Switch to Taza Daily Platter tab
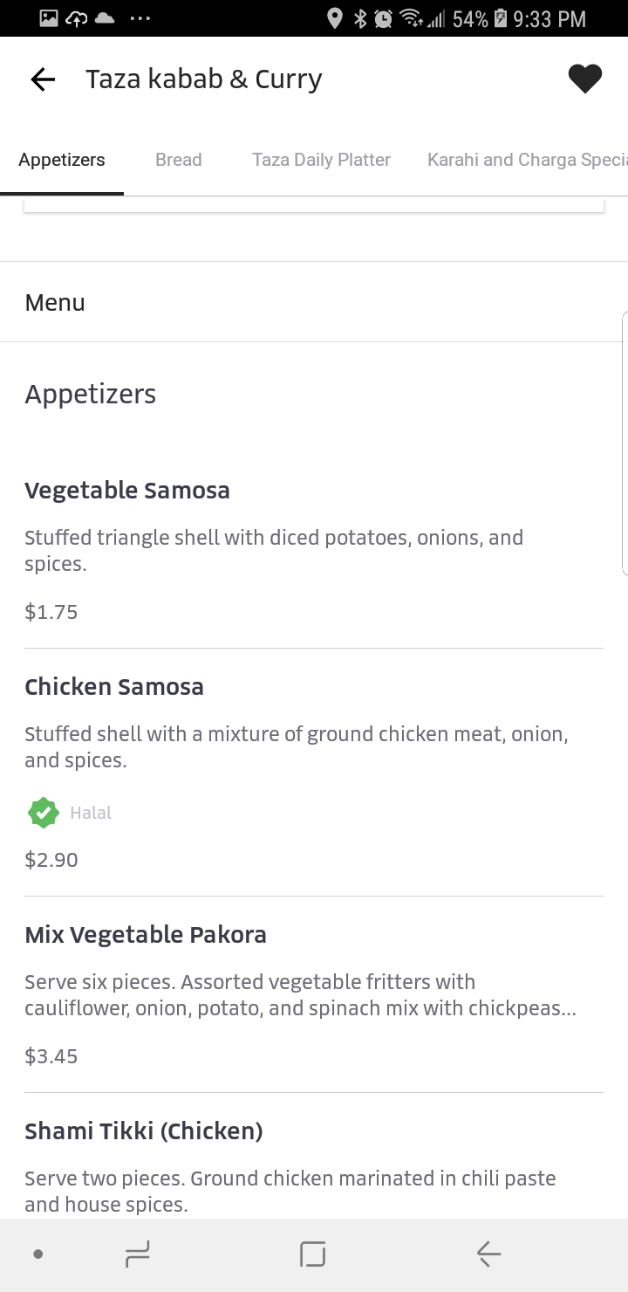Viewport: 628px width, 1292px height. click(x=321, y=160)
